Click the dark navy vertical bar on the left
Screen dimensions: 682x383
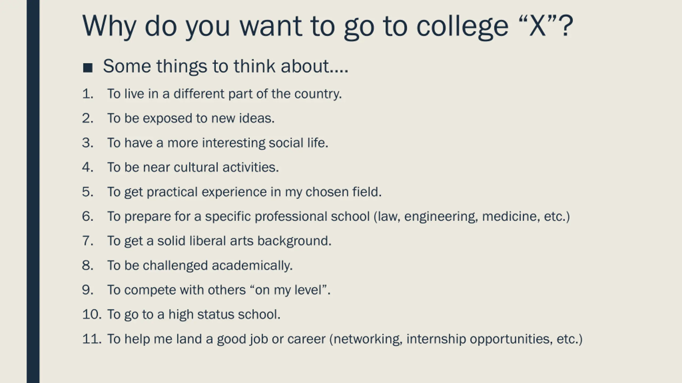pyautogui.click(x=33, y=191)
